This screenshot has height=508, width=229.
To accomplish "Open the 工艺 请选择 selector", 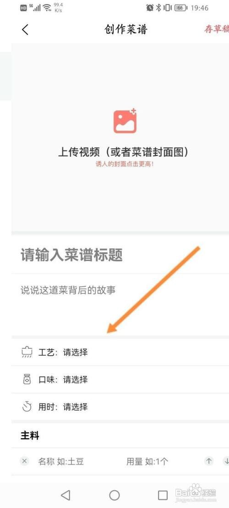I will tap(120, 352).
